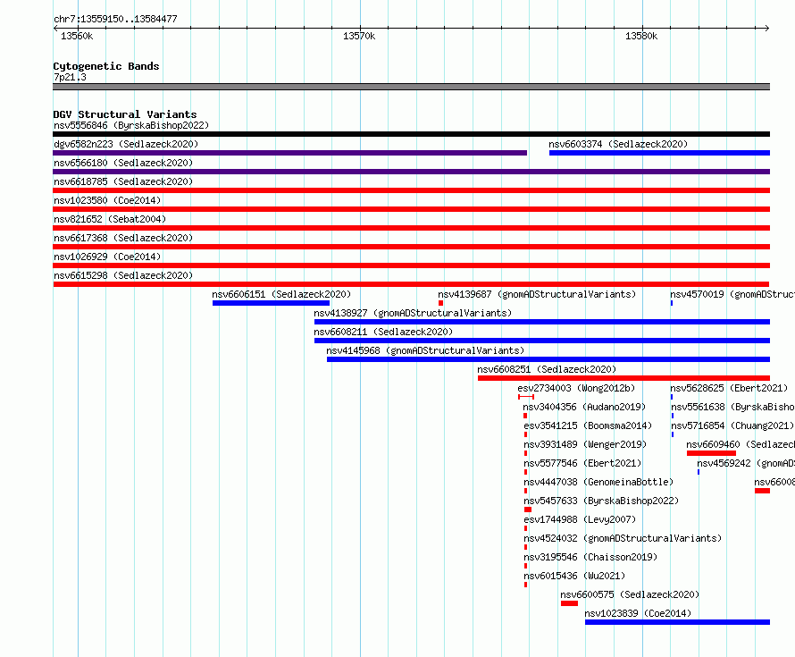Open the nsv5628625 (Ebert2021) label
The height and width of the screenshot is (657, 795).
729,388
